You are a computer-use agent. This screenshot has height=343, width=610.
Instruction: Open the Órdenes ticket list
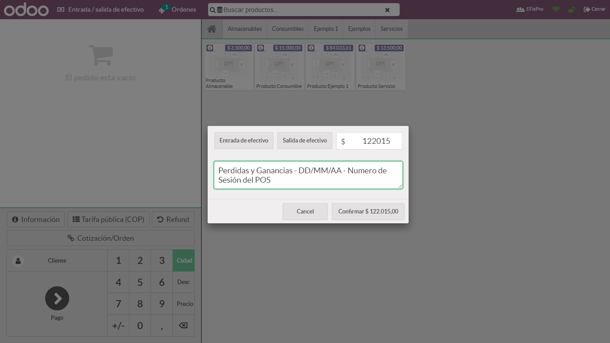point(178,9)
